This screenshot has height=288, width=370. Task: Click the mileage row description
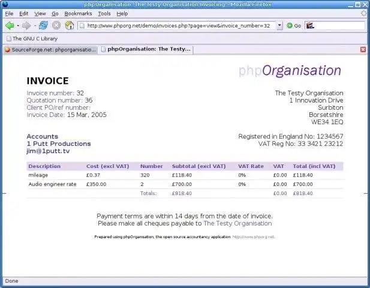click(x=38, y=175)
